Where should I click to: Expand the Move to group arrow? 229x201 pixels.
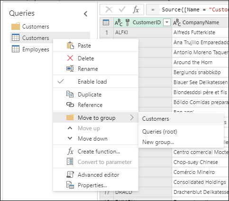(x=132, y=117)
